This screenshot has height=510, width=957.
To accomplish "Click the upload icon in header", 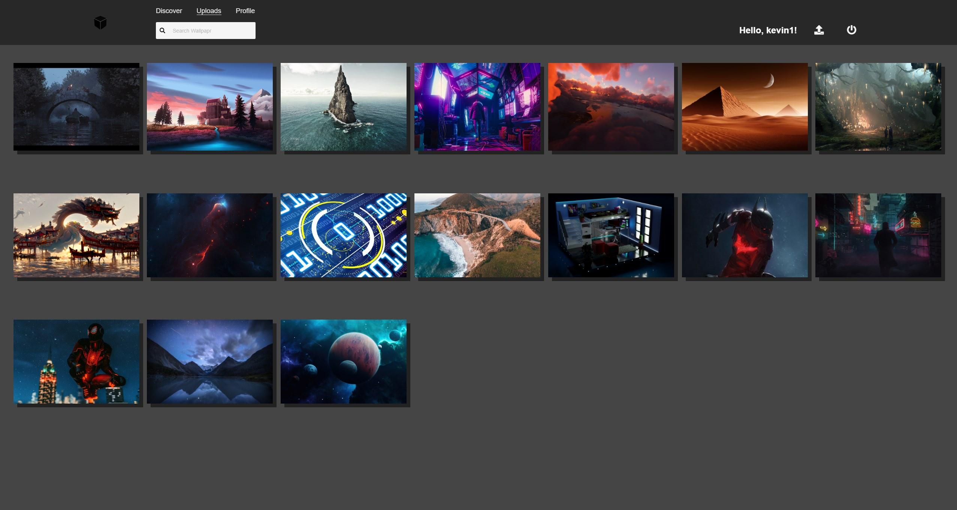I will click(819, 30).
